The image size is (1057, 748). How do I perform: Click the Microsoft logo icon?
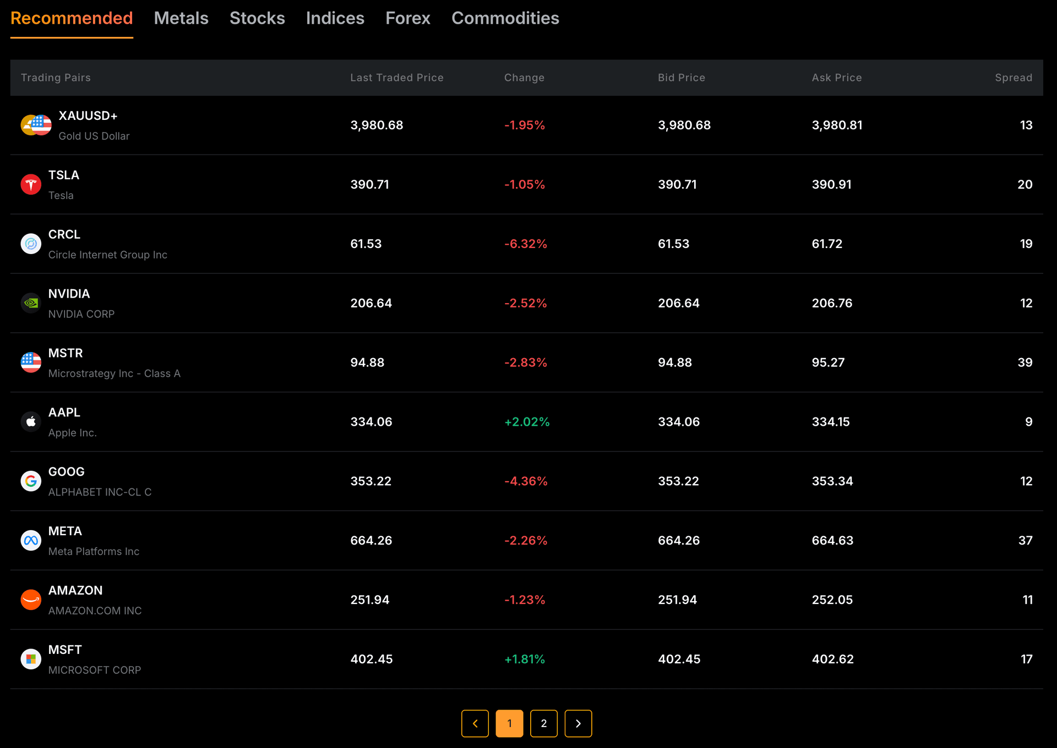pos(31,659)
